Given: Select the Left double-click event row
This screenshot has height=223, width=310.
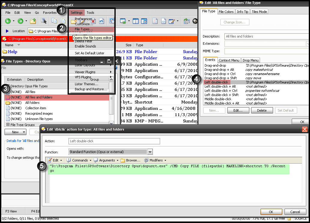Looking at the screenshot, I should [257, 82].
